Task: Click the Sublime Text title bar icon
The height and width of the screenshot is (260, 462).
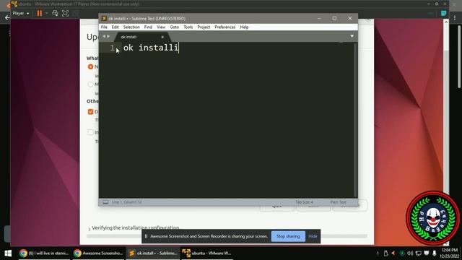Action: (x=104, y=18)
